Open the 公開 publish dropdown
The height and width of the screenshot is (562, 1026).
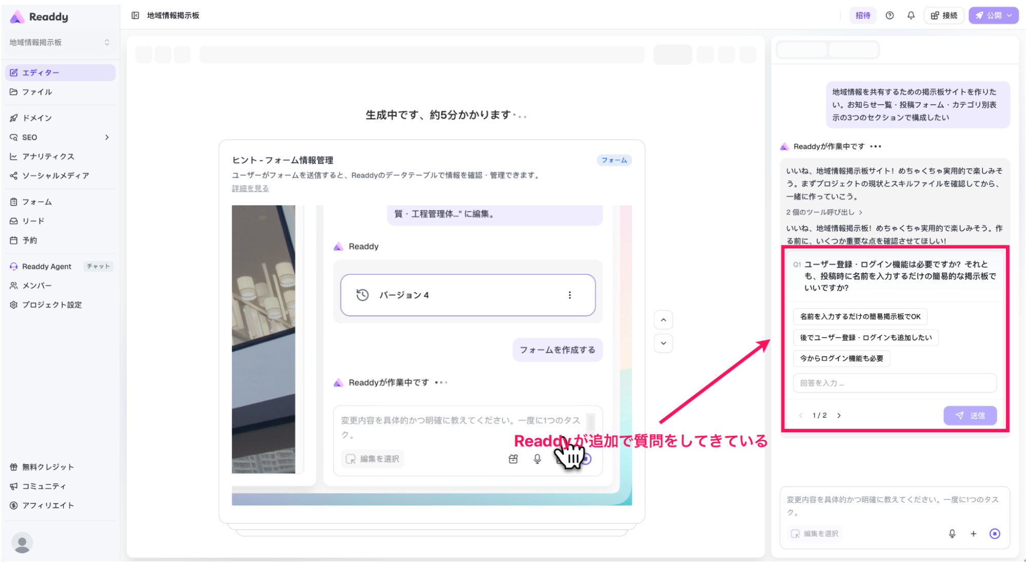point(993,15)
